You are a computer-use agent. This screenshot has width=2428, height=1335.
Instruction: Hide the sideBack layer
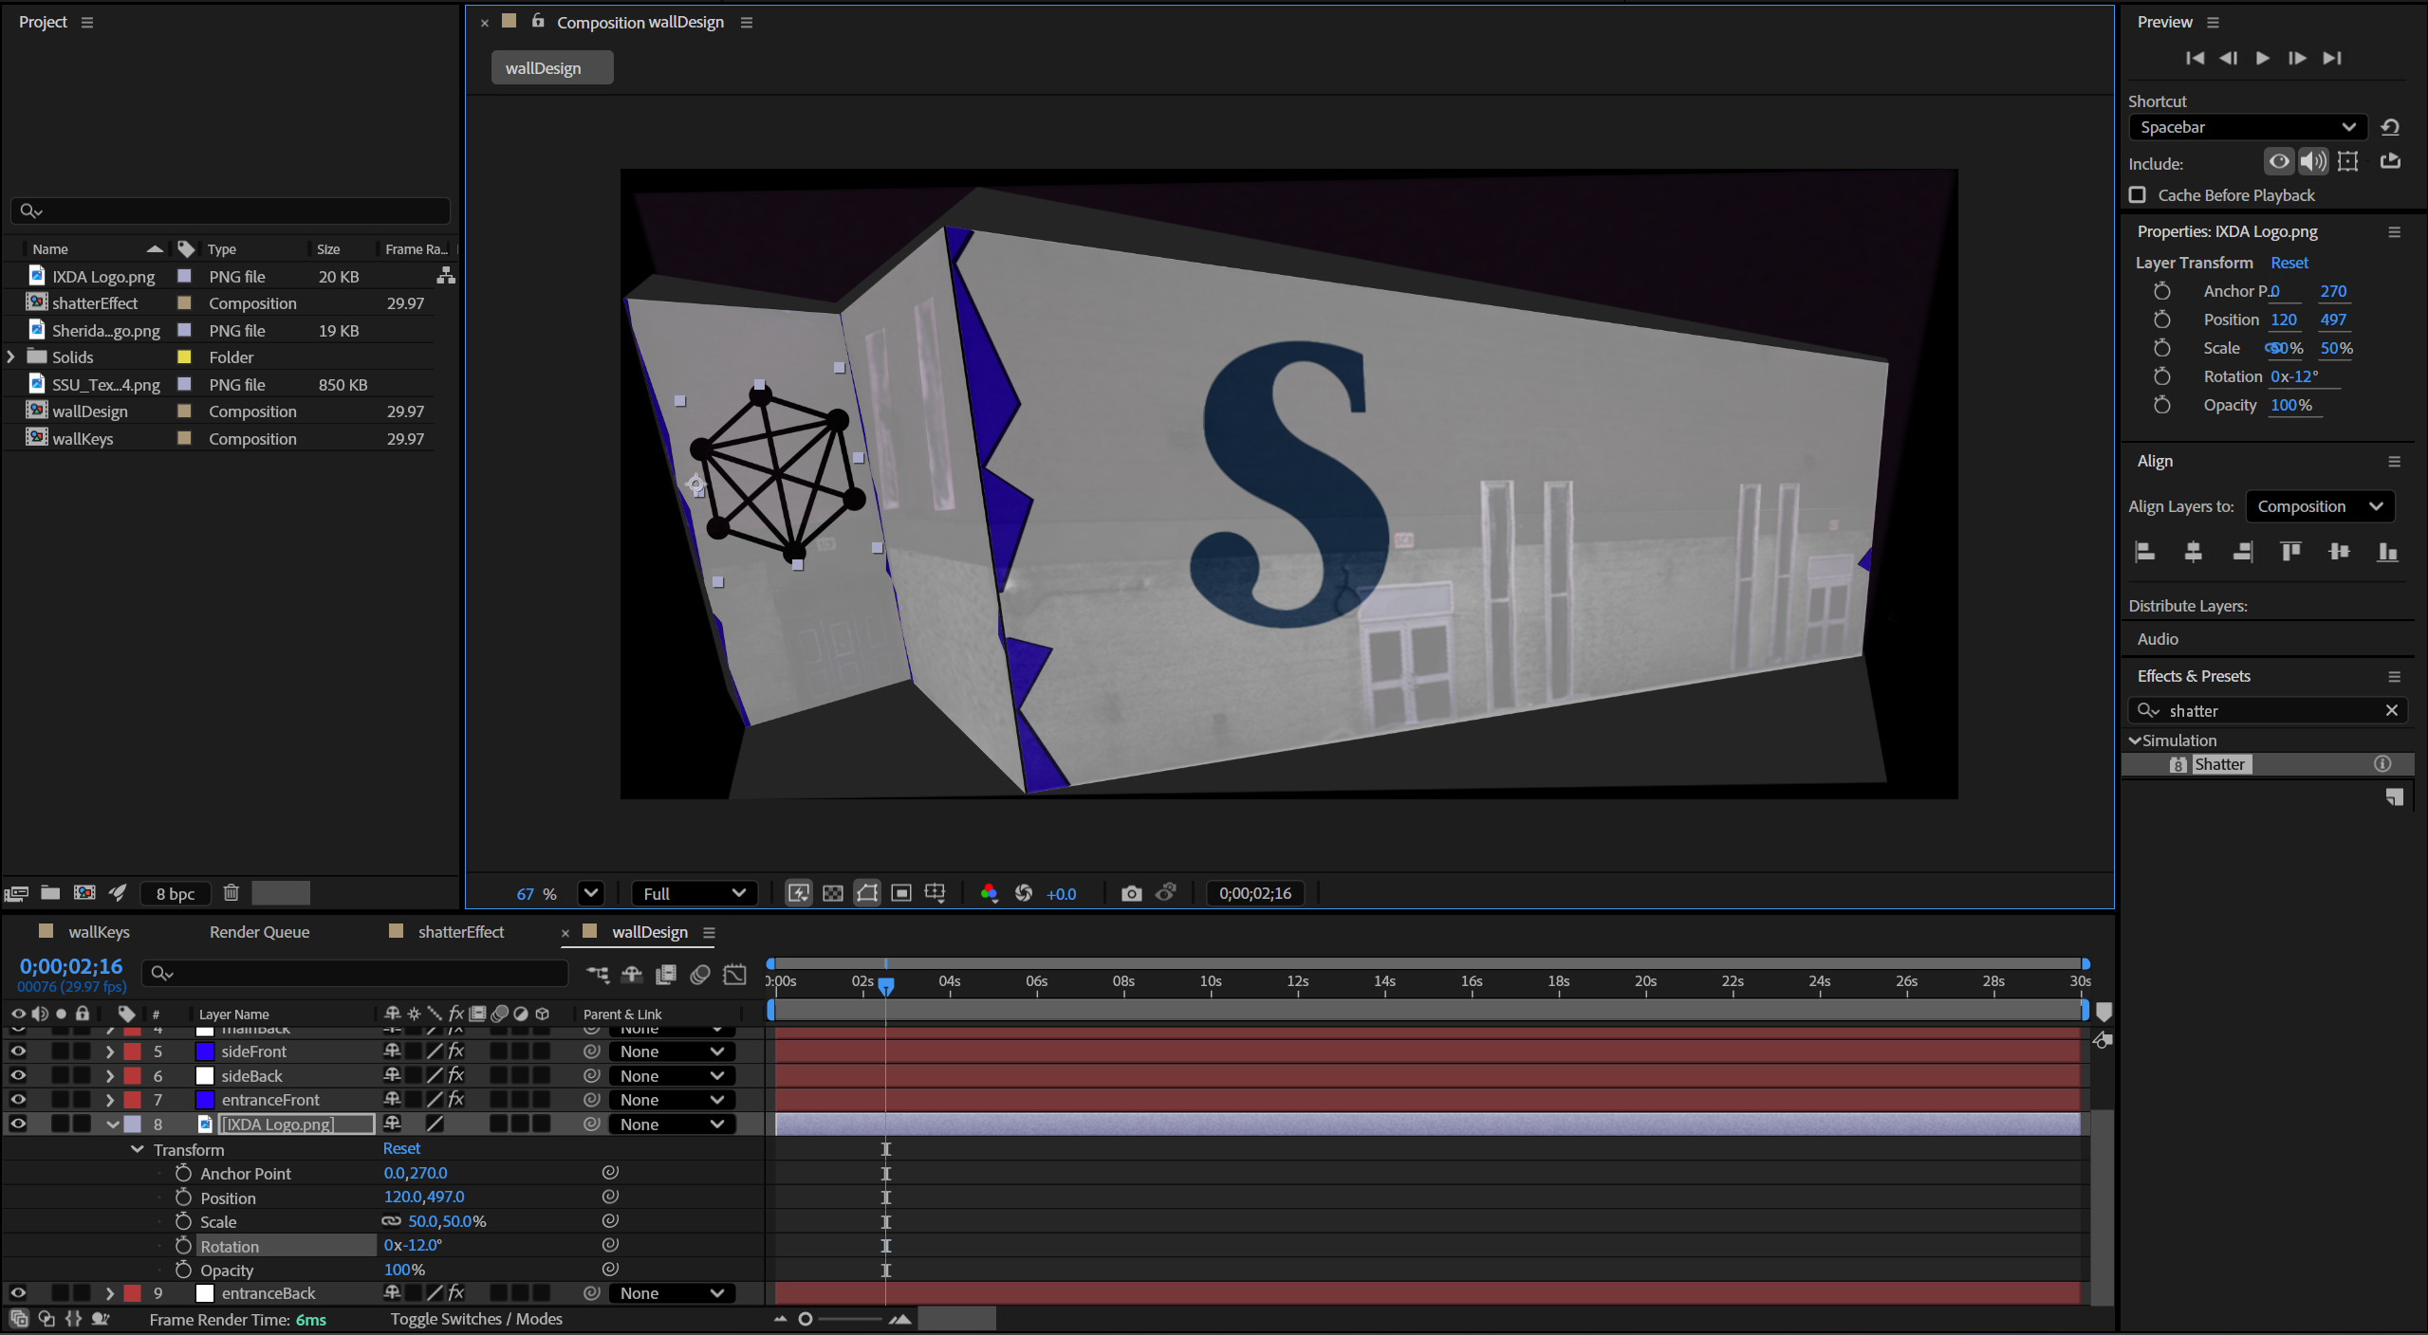pos(17,1075)
